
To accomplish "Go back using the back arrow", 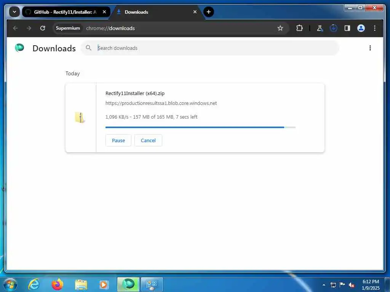I will point(15,28).
